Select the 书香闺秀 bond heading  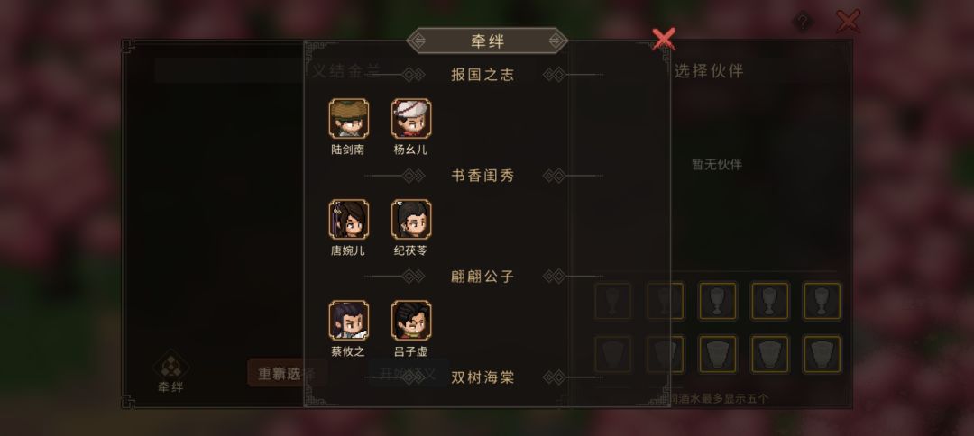(482, 177)
